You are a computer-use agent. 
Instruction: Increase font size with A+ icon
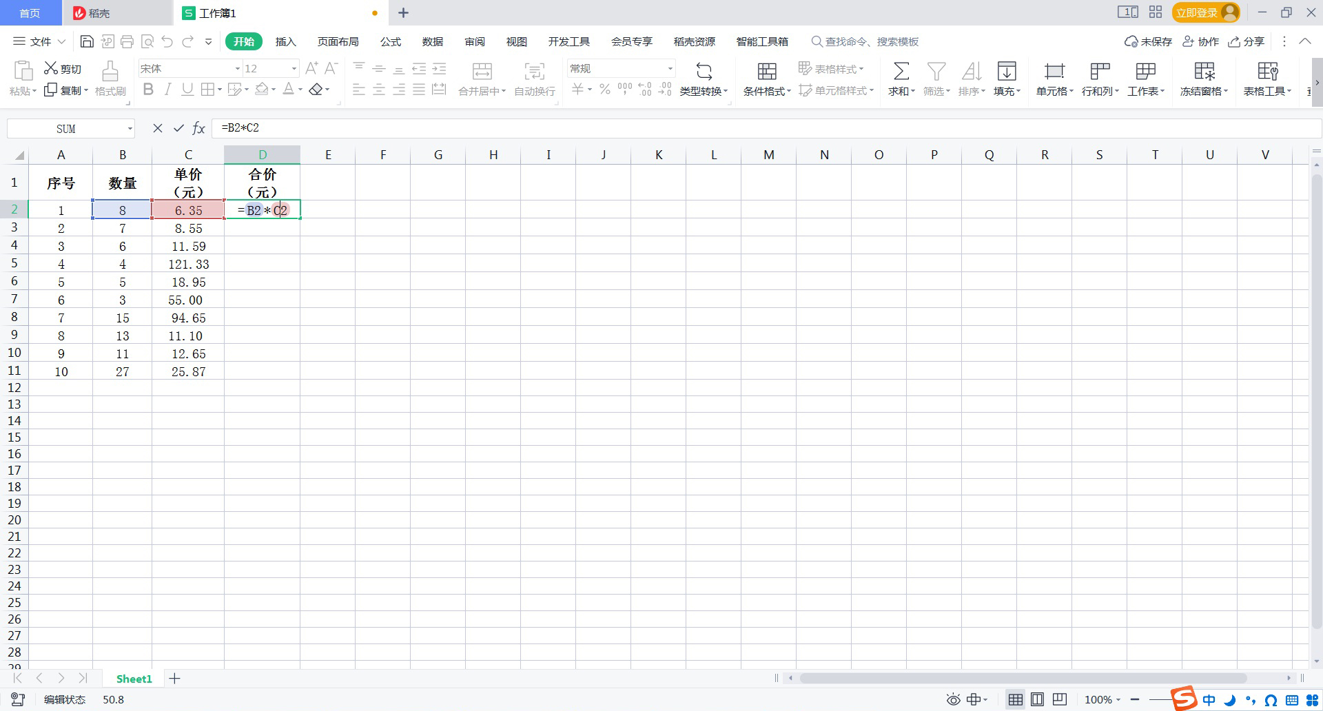[x=311, y=68]
